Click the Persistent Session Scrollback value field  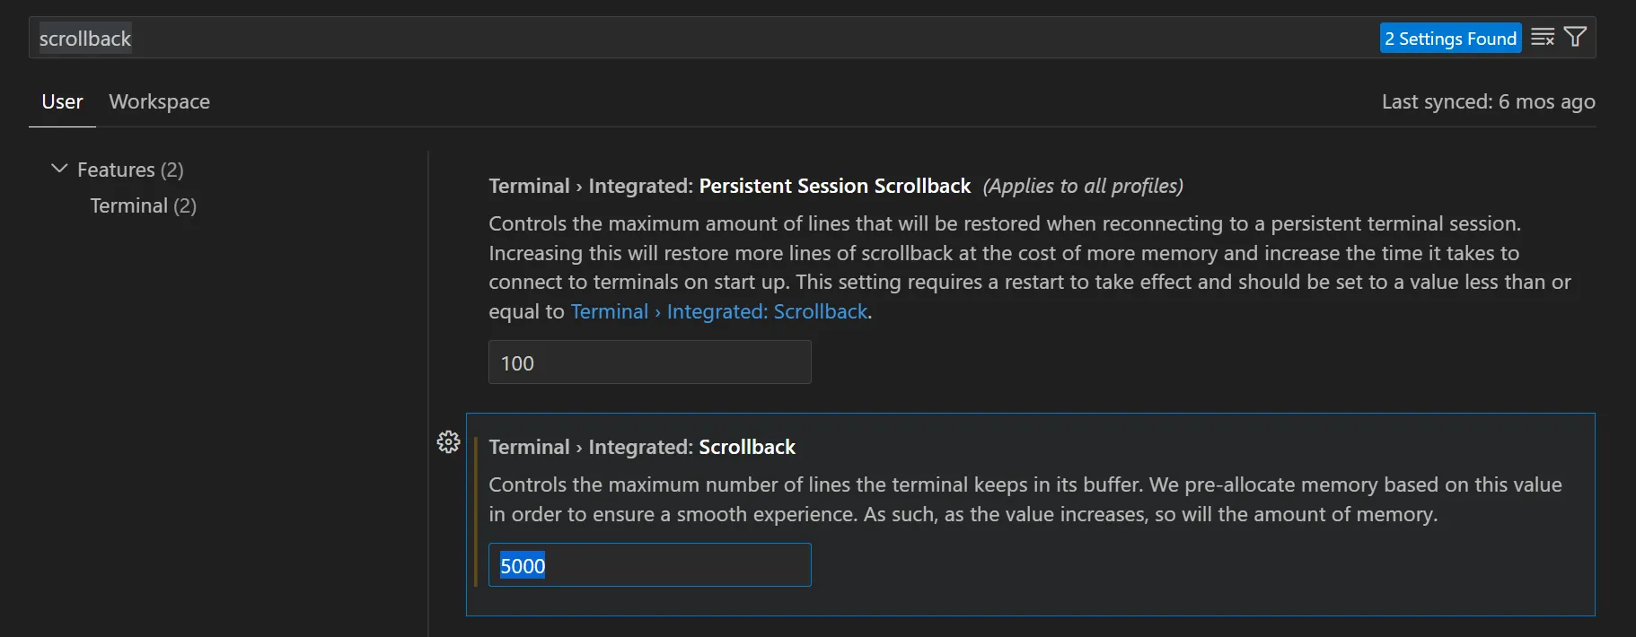point(649,362)
